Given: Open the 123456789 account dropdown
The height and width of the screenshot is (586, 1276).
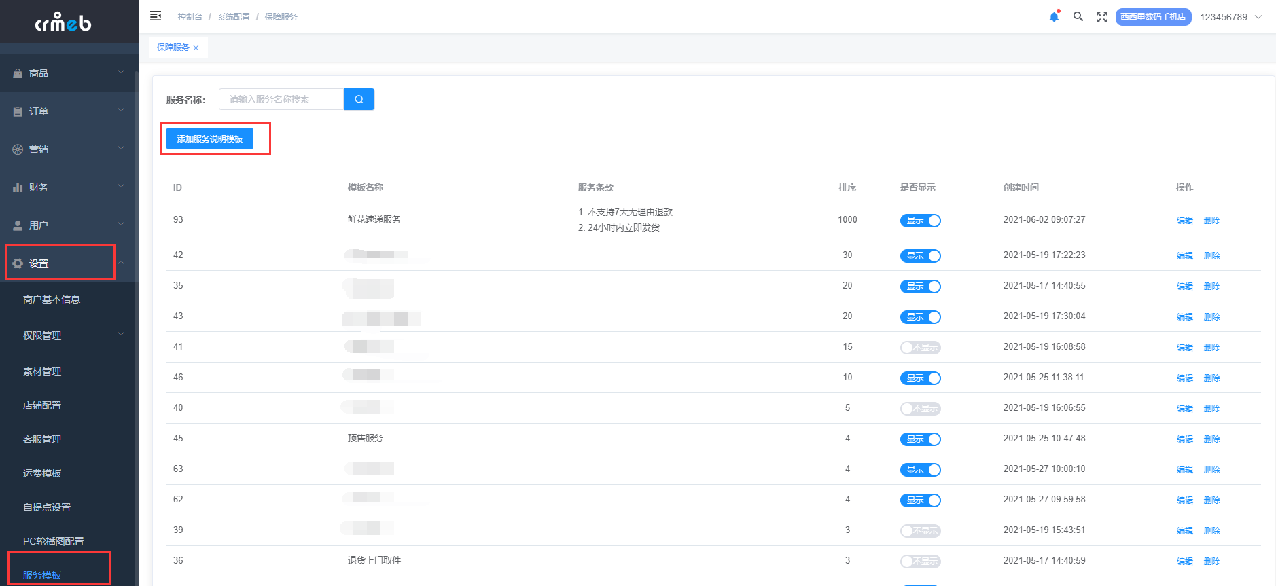Looking at the screenshot, I should (x=1230, y=17).
